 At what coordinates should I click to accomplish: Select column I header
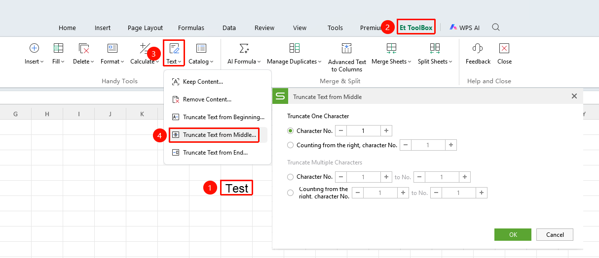coord(79,114)
